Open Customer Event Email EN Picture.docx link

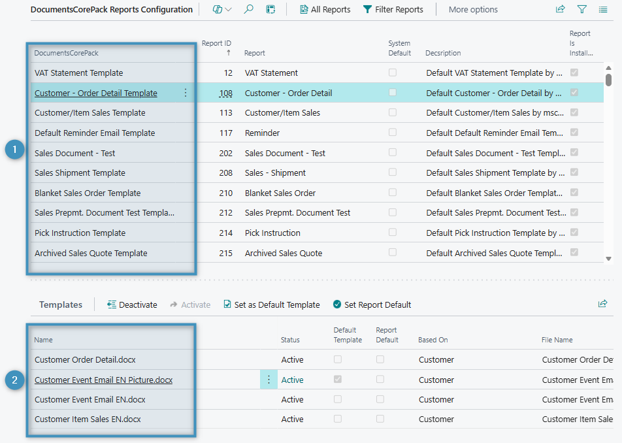click(103, 380)
